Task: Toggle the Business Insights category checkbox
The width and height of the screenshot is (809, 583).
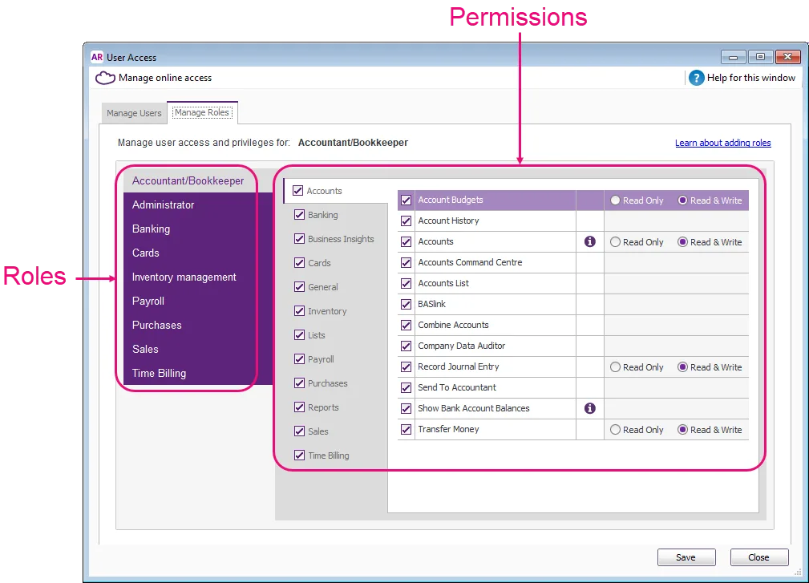Action: tap(299, 238)
